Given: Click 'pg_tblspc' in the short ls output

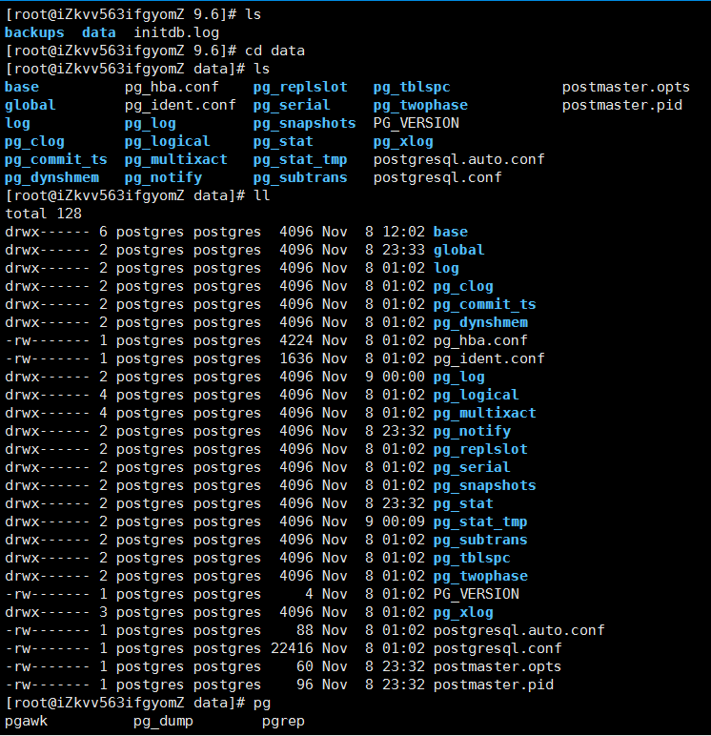Looking at the screenshot, I should tap(412, 88).
